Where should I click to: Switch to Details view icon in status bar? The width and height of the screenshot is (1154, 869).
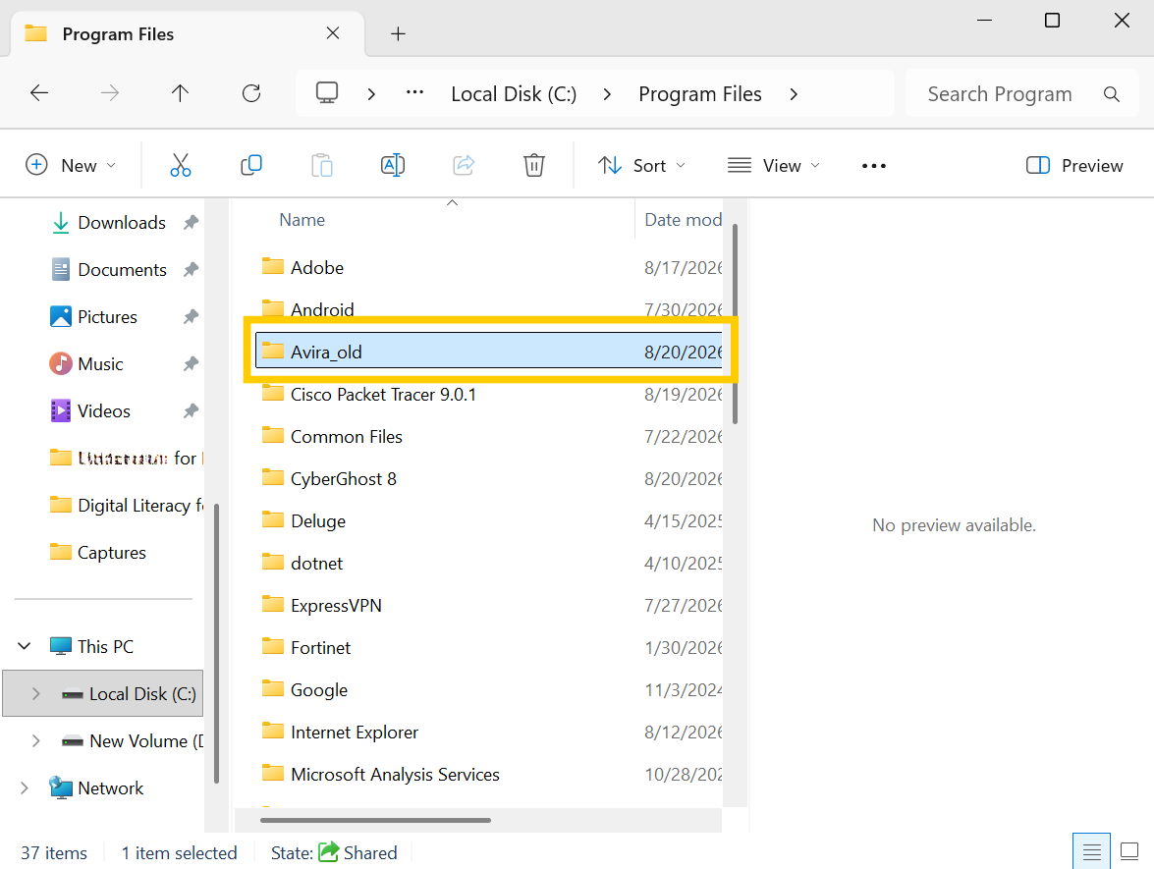(1091, 852)
